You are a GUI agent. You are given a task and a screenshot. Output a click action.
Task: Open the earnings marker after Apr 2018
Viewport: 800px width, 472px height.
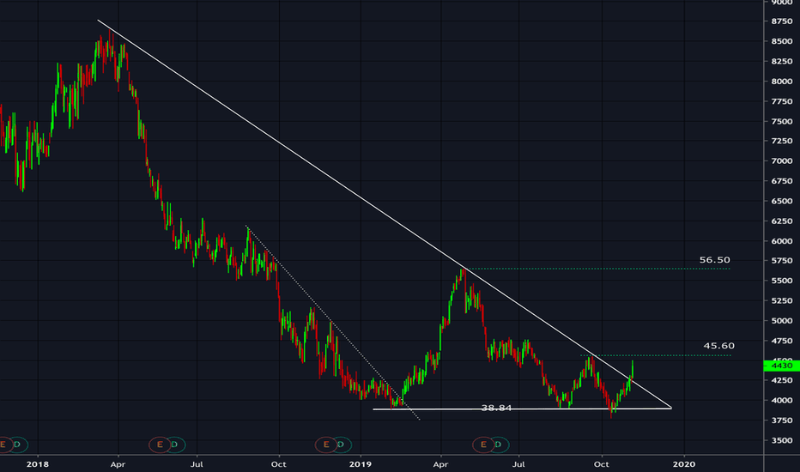(x=160, y=445)
